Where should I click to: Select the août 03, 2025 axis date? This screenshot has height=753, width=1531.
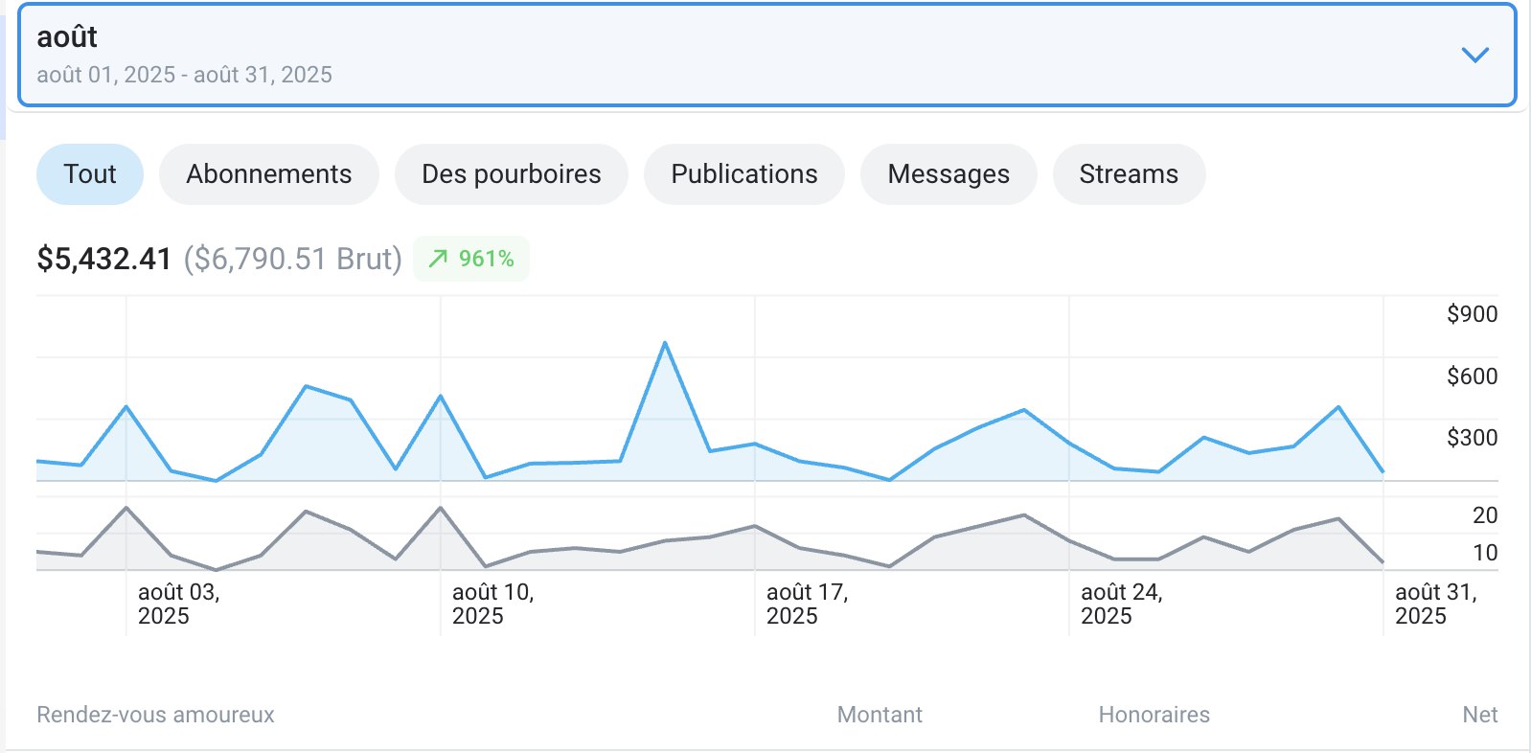(178, 604)
